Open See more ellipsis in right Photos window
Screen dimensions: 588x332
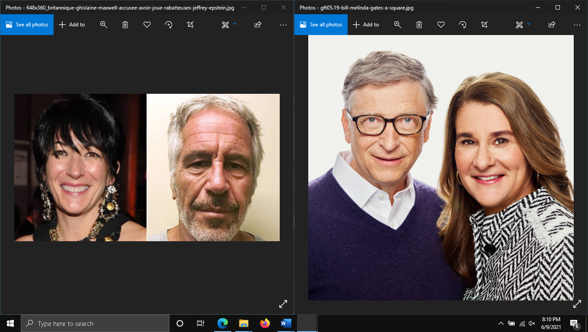point(577,25)
